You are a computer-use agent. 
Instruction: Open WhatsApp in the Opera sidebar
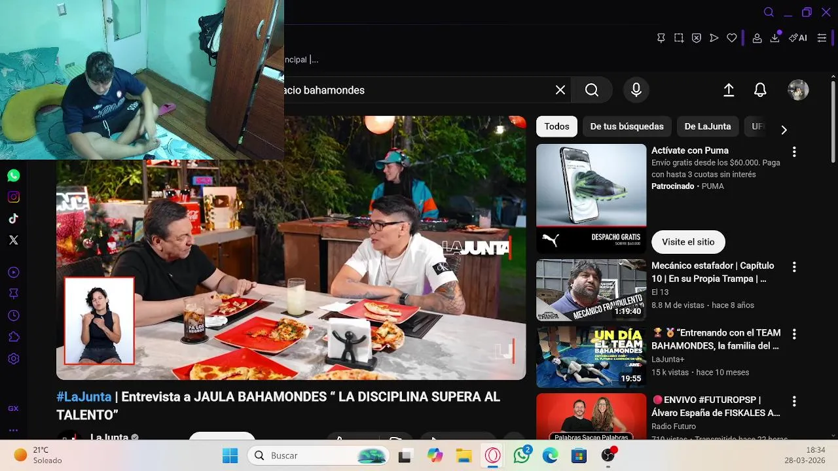(x=14, y=175)
